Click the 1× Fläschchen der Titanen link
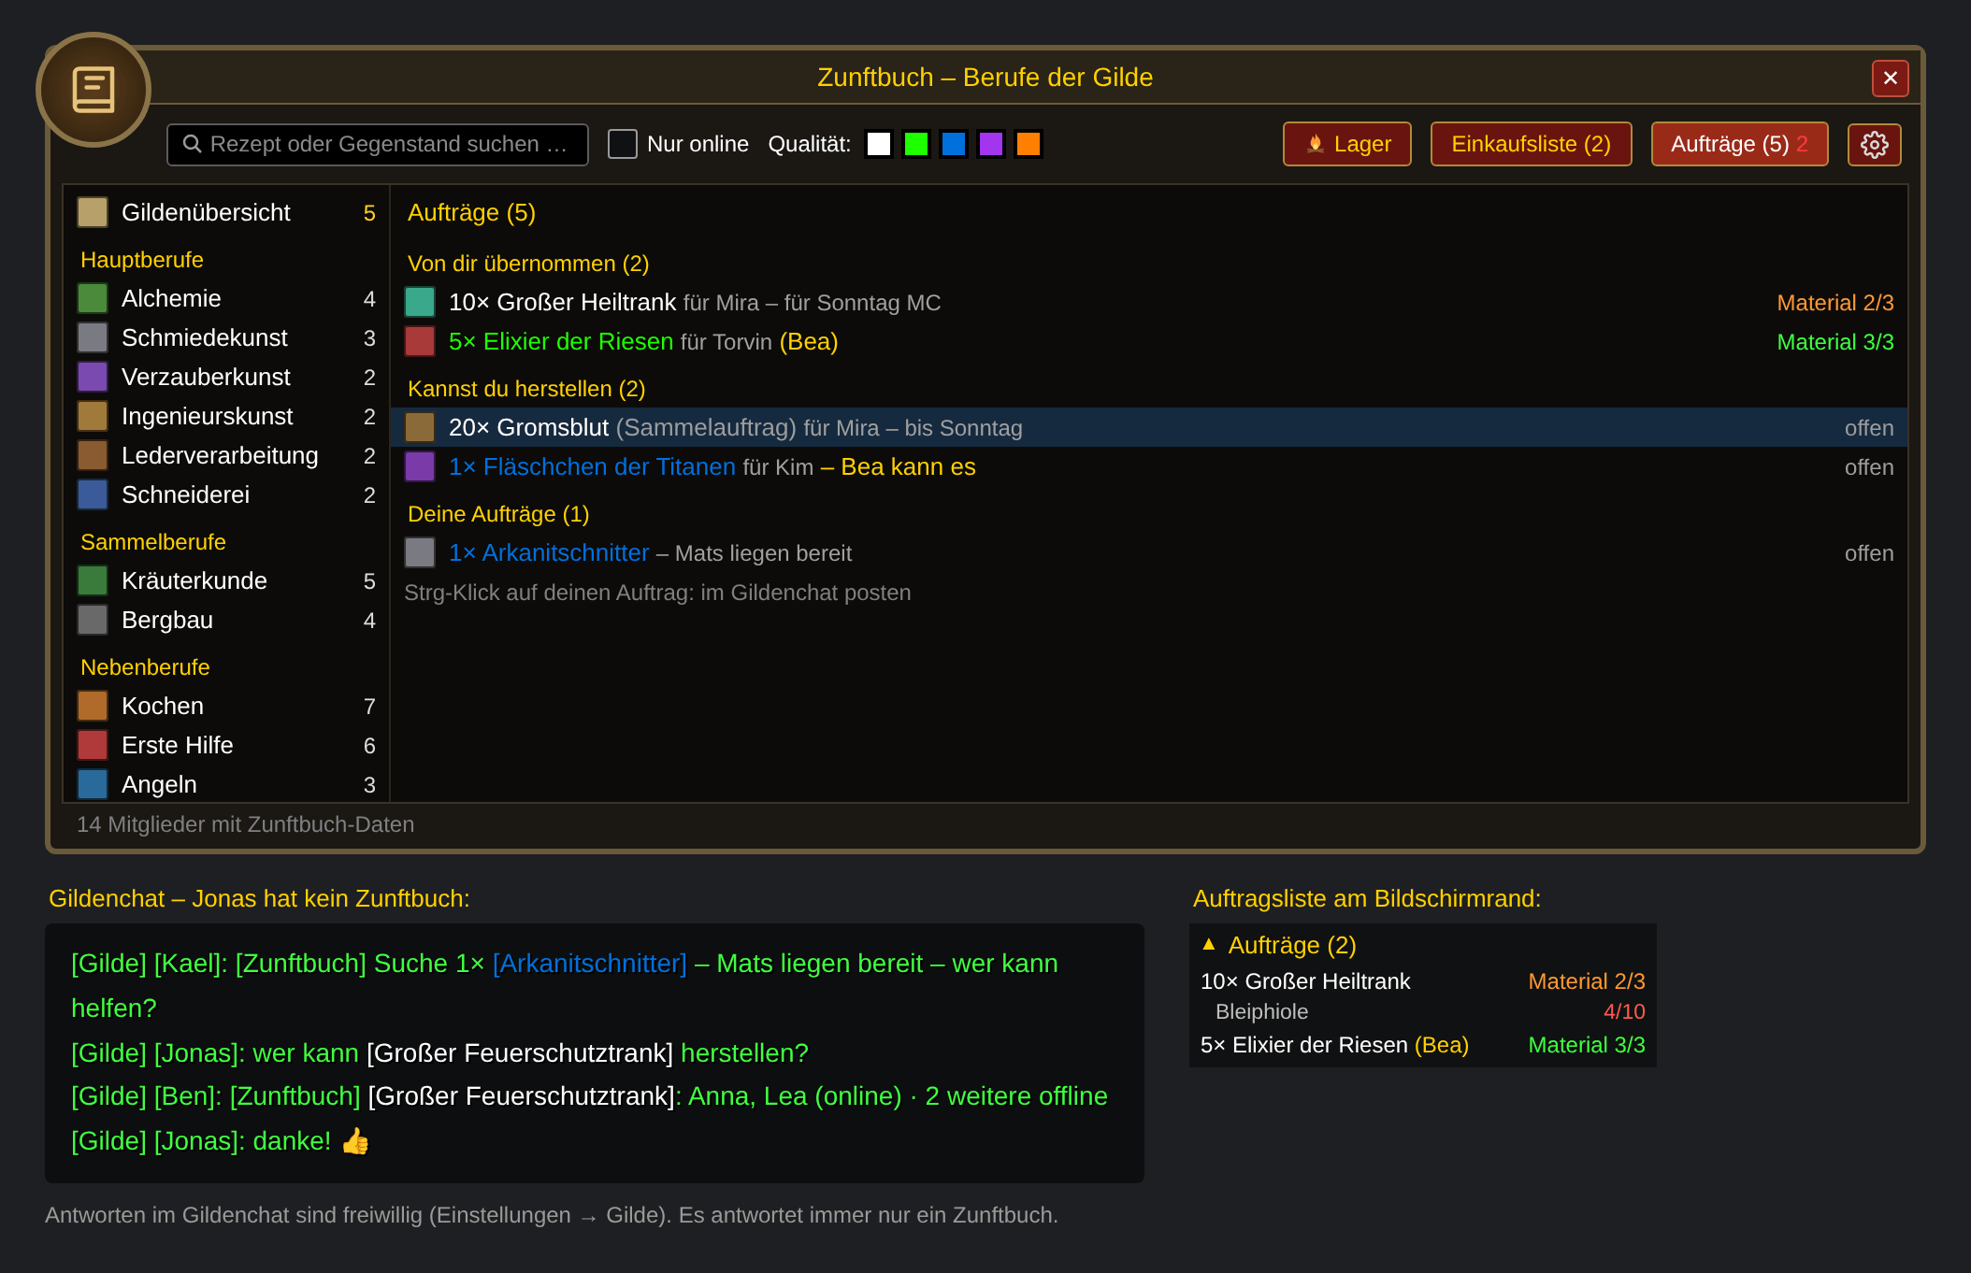 coord(592,467)
